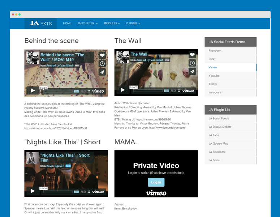Select Twitter in Social Feeds Demo
Viewport: 280px width, 217px height.
[231, 84]
